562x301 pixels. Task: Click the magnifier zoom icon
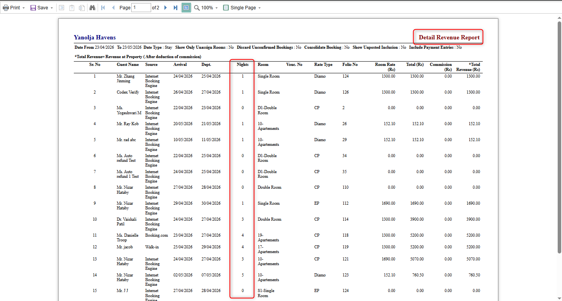tap(197, 8)
